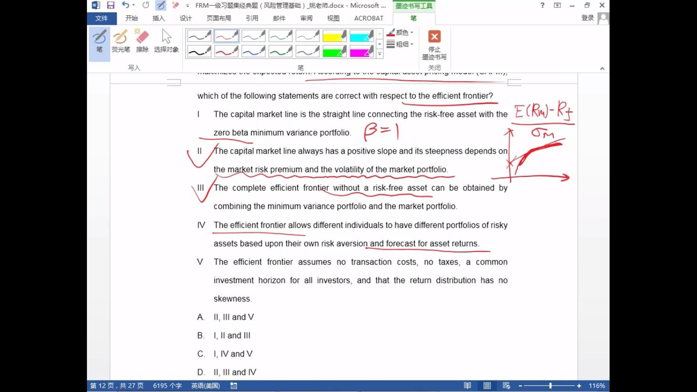697x392 pixels.
Task: Collapse the ribbon with the chevron
Action: [602, 68]
